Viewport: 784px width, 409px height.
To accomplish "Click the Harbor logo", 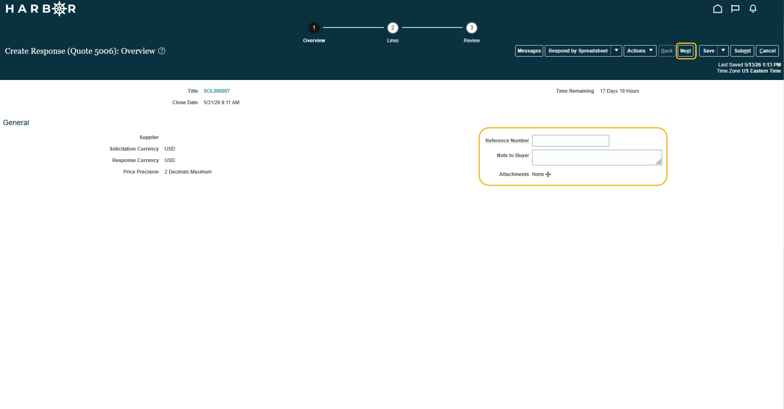I will coord(40,9).
